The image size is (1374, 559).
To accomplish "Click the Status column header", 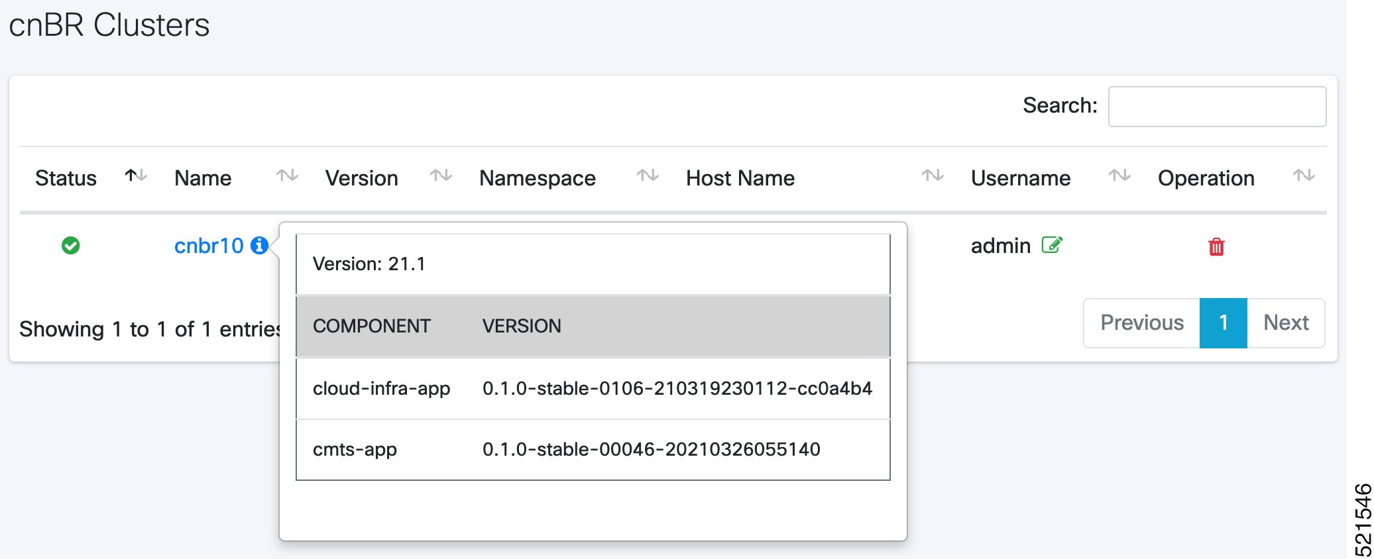I will pos(66,178).
